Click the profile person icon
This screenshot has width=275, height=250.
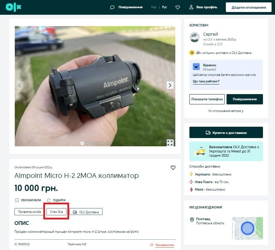[x=191, y=7]
